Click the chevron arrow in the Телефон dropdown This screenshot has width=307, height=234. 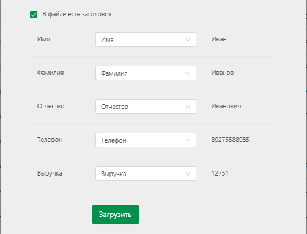[188, 140]
